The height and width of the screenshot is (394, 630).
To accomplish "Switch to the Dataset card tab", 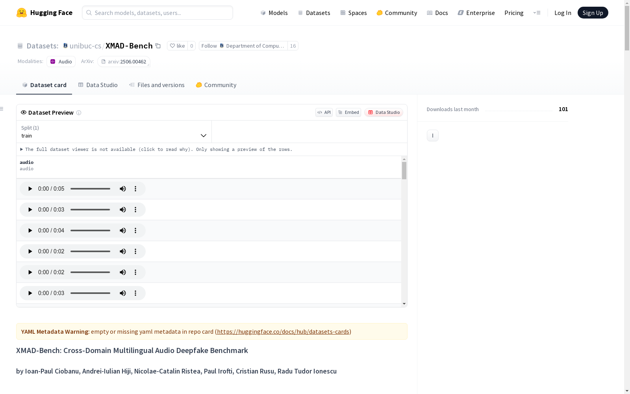I will point(44,85).
